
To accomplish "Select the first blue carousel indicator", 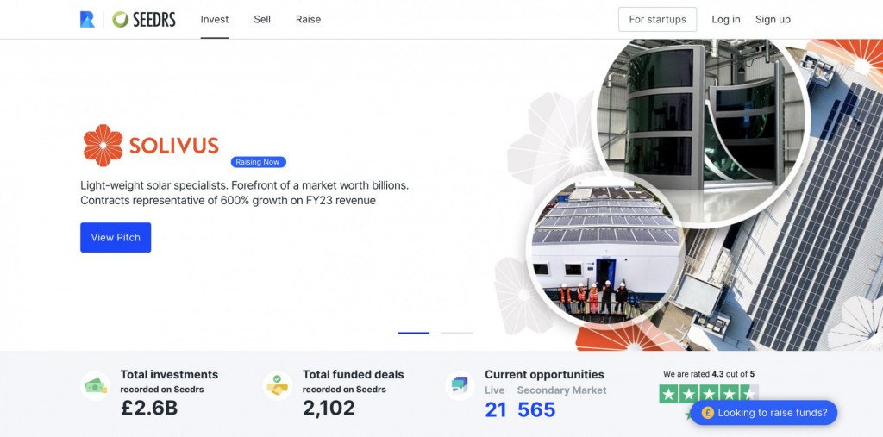I will [413, 333].
